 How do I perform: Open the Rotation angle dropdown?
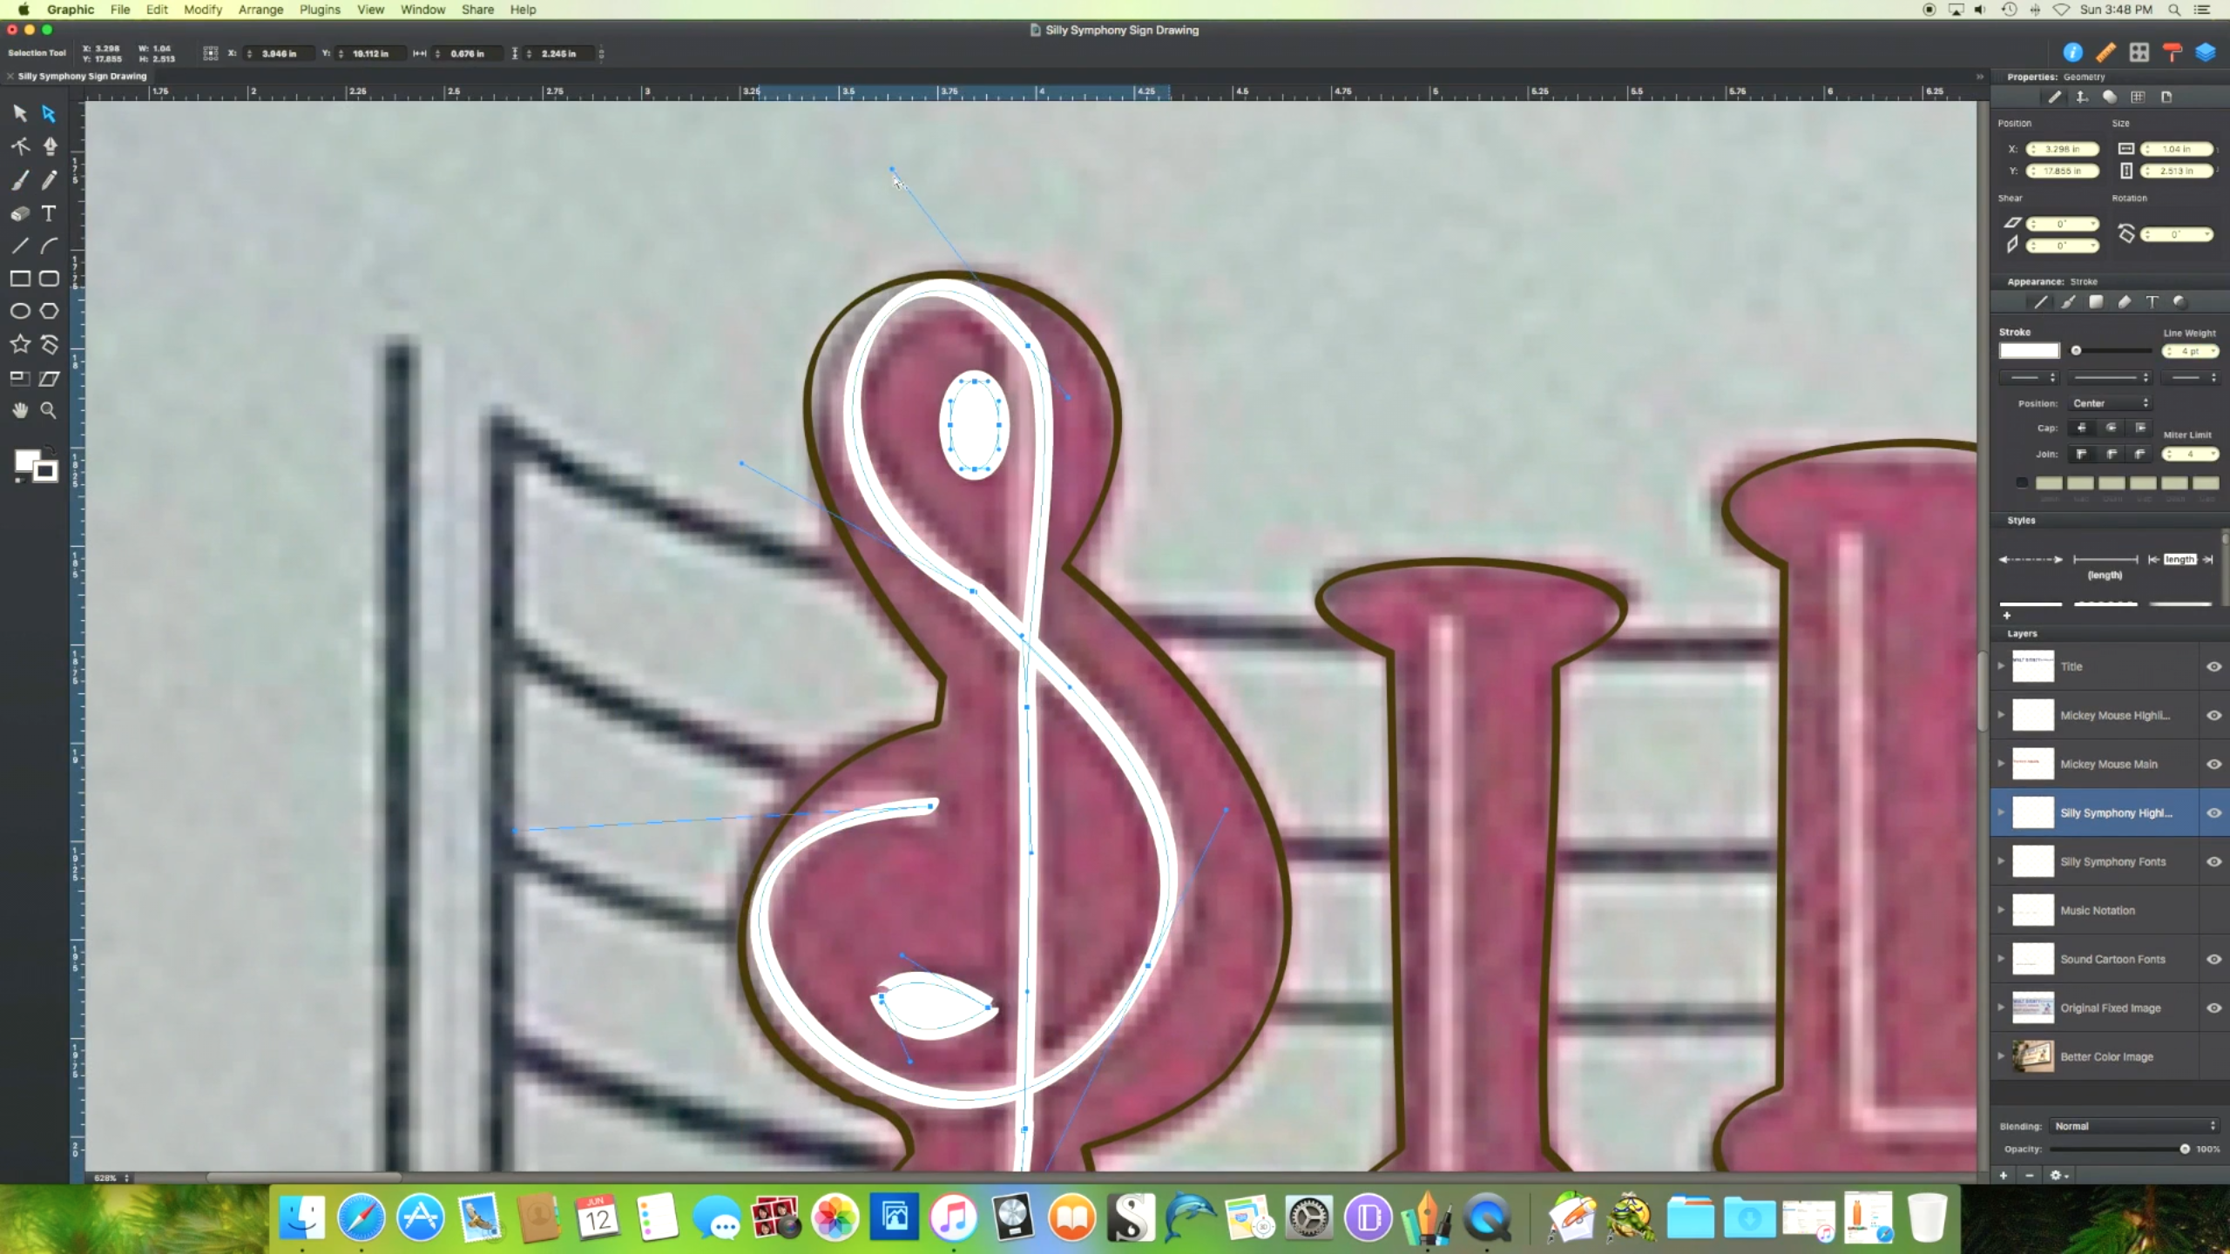point(2206,234)
